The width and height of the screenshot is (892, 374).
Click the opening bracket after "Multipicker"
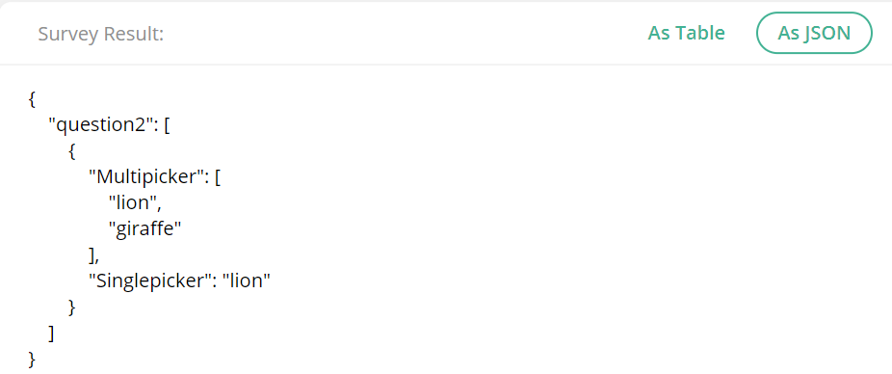tap(219, 177)
